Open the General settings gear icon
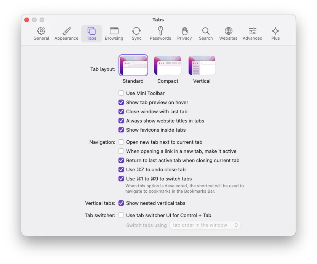 tap(41, 31)
